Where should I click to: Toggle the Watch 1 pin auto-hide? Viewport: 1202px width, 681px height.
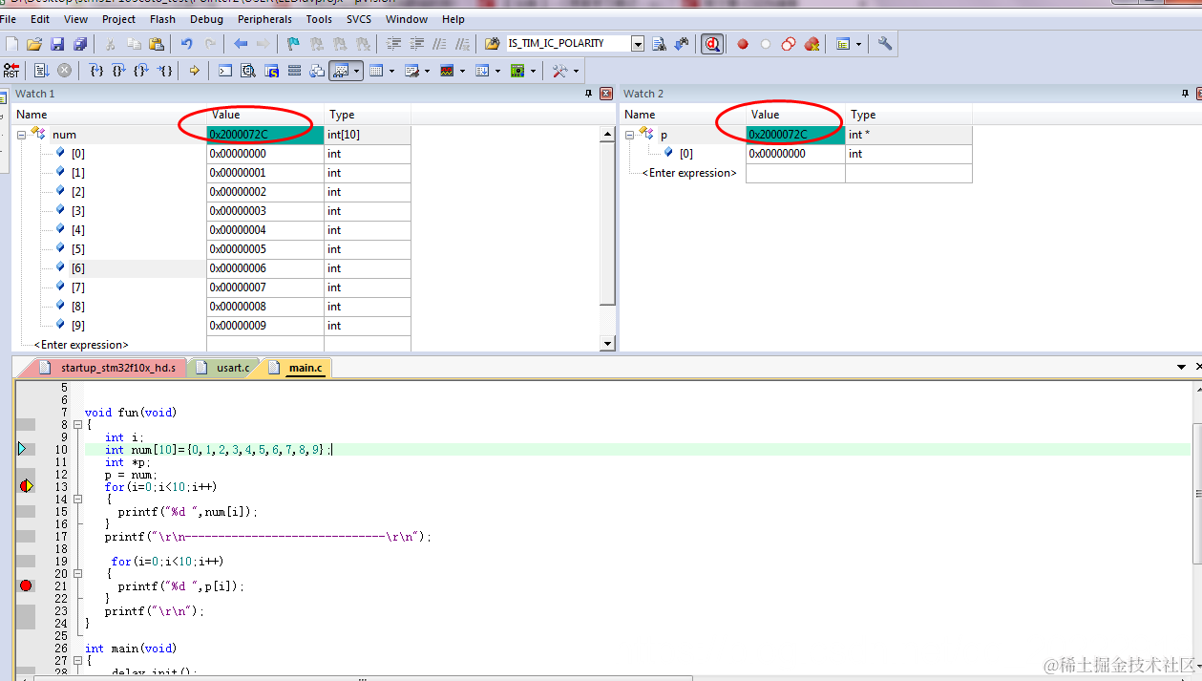[588, 94]
